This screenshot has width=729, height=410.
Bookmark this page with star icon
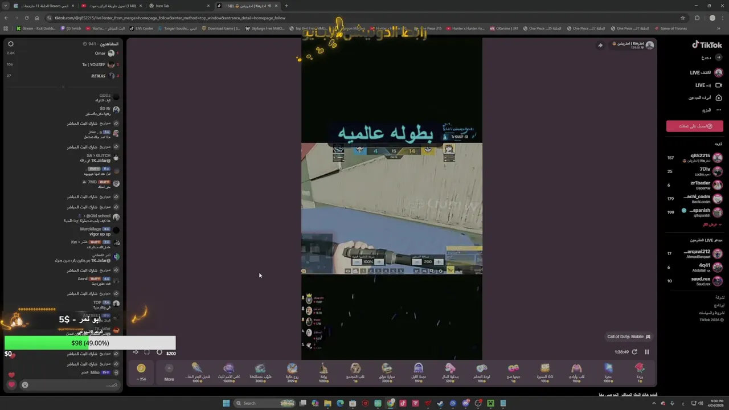click(682, 18)
